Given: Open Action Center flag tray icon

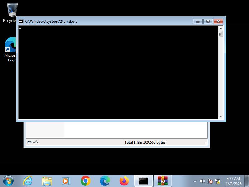Looking at the screenshot, I should (210, 181).
